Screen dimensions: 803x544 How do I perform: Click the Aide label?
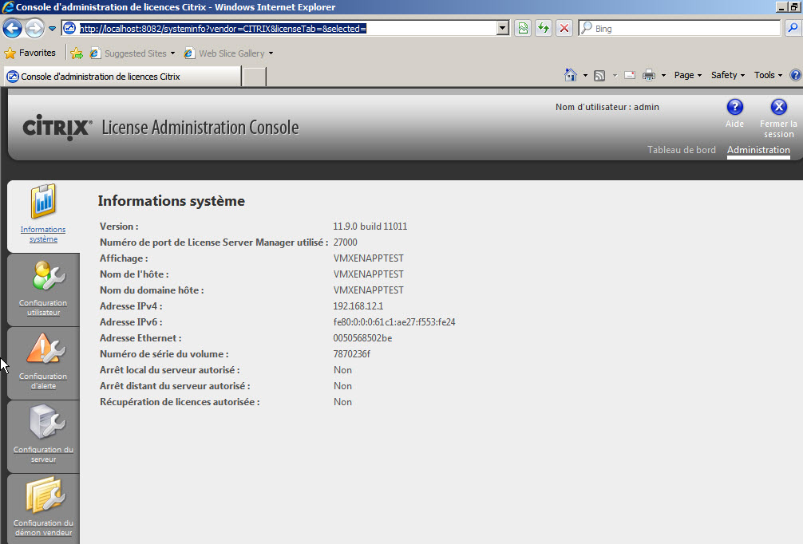click(x=734, y=124)
